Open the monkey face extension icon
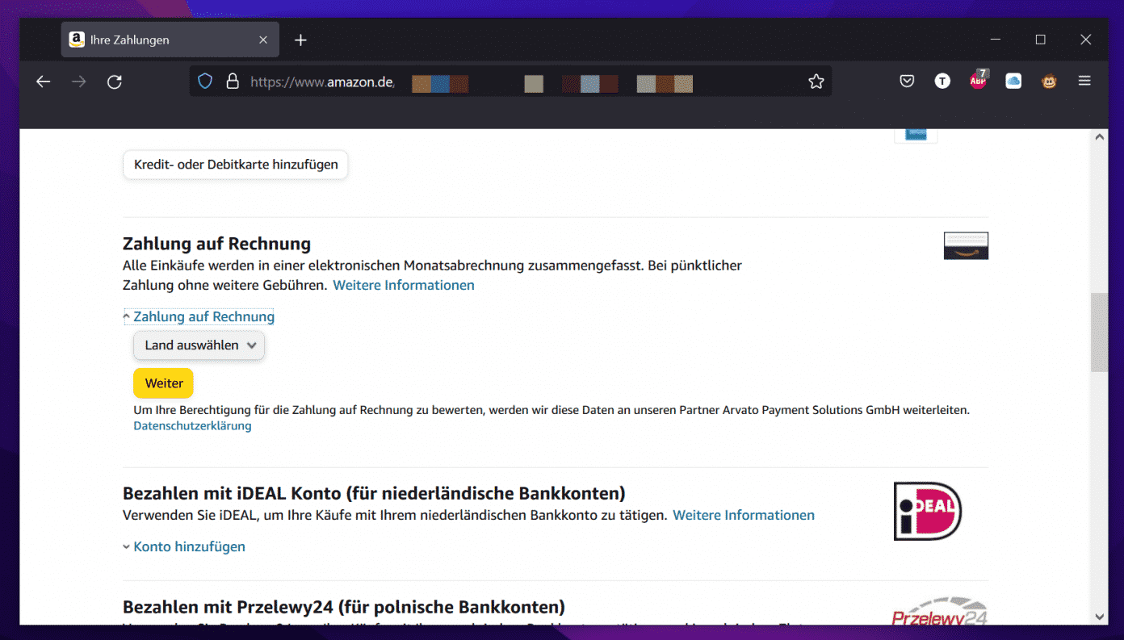The width and height of the screenshot is (1124, 640). point(1049,82)
